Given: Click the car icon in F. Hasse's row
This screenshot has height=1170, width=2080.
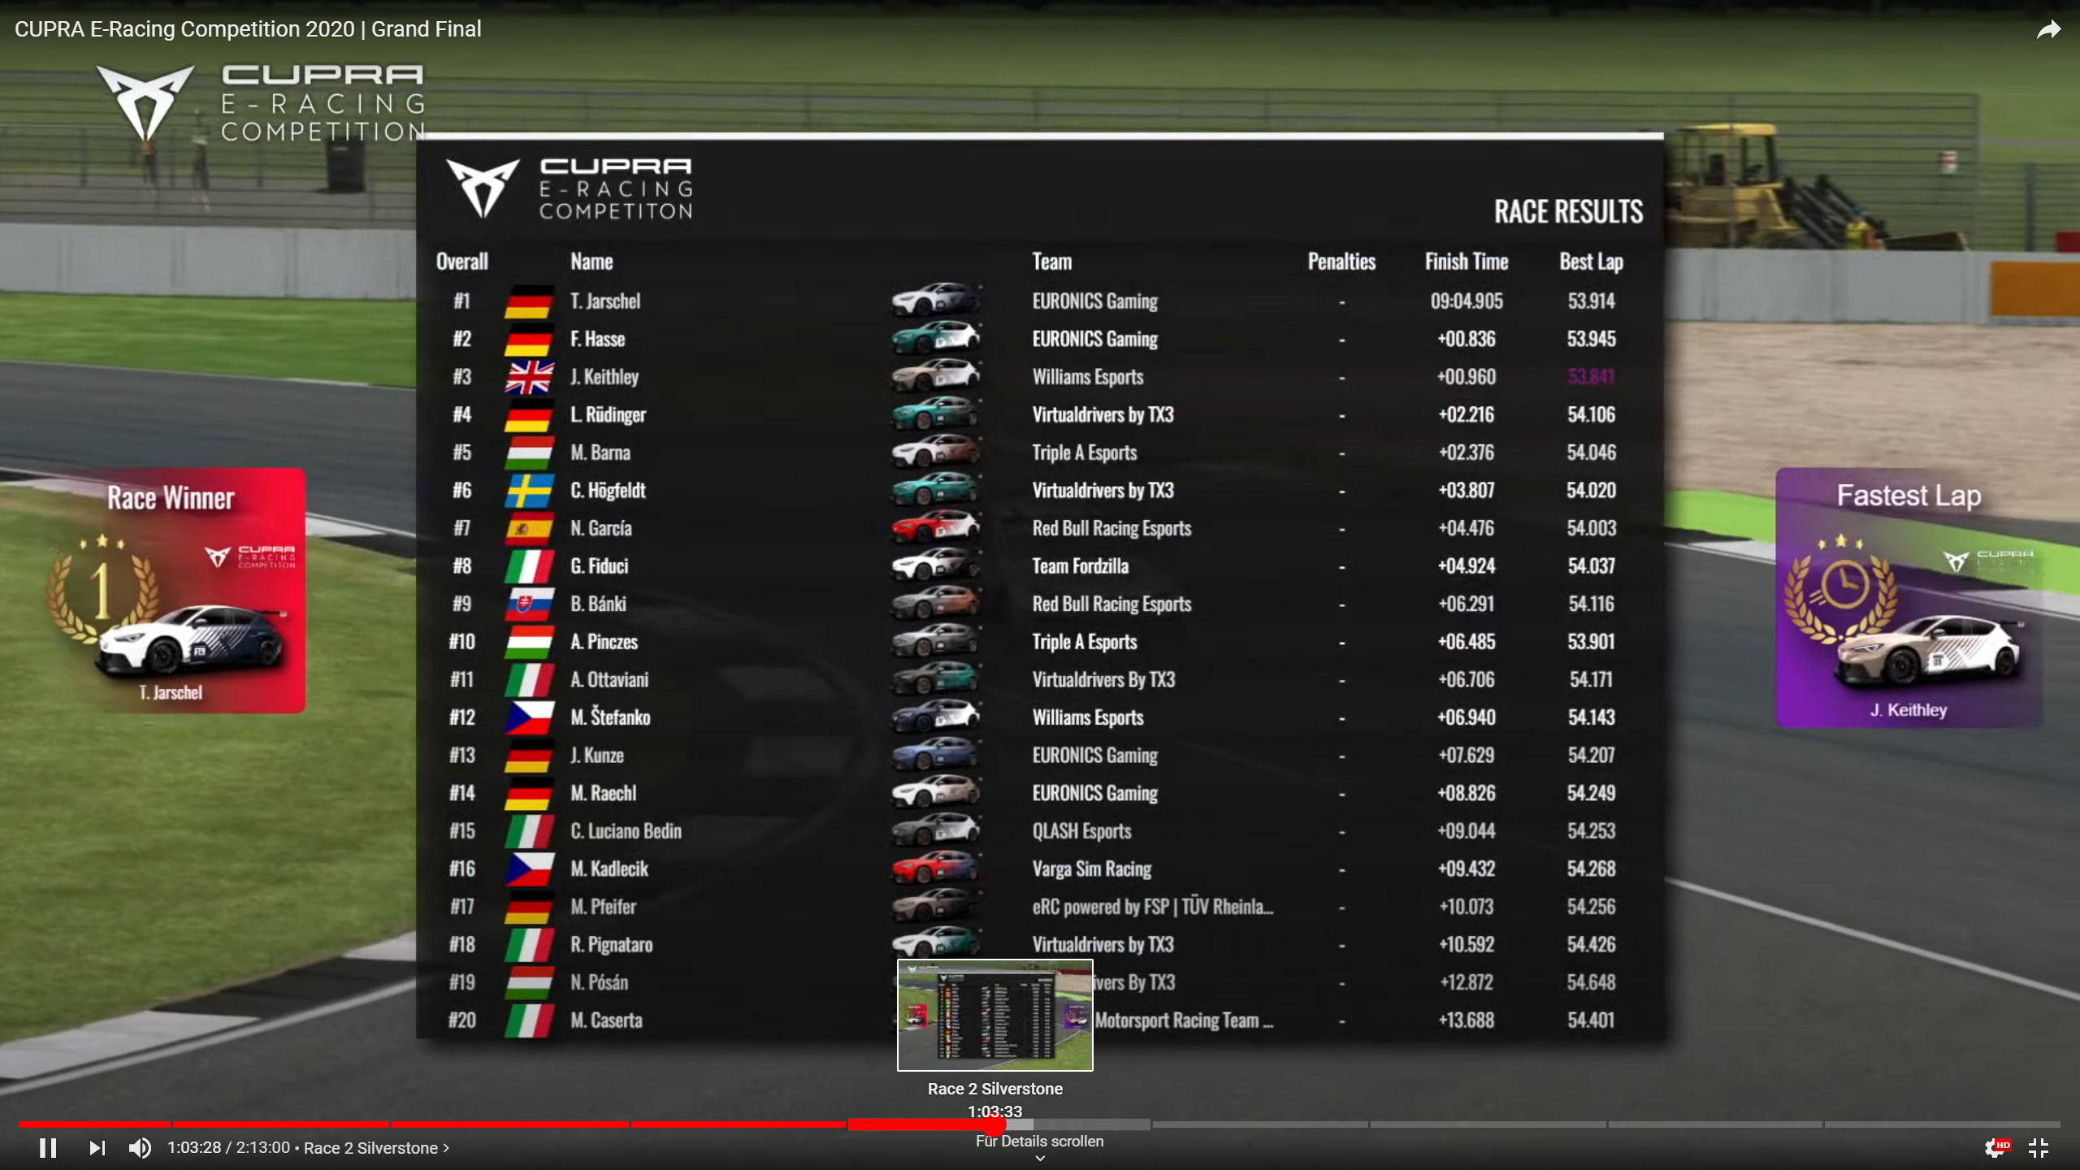Looking at the screenshot, I should point(935,338).
